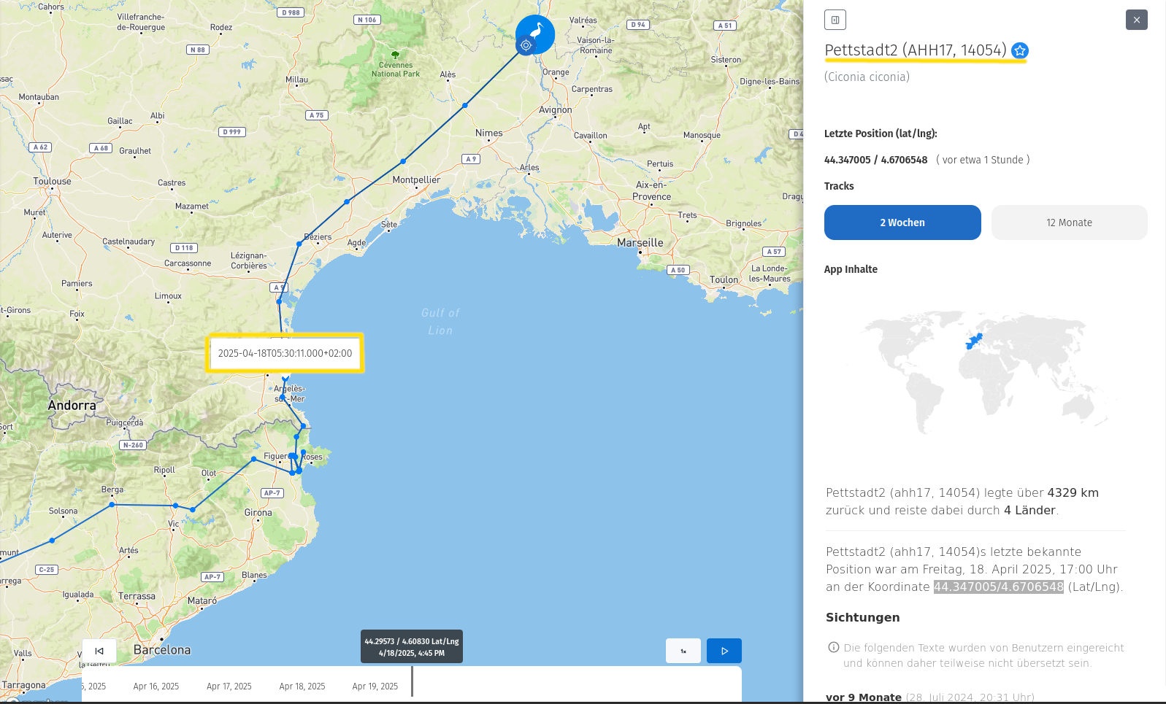Click the track point near Béziers
Image resolution: width=1166 pixels, height=704 pixels.
(x=299, y=244)
